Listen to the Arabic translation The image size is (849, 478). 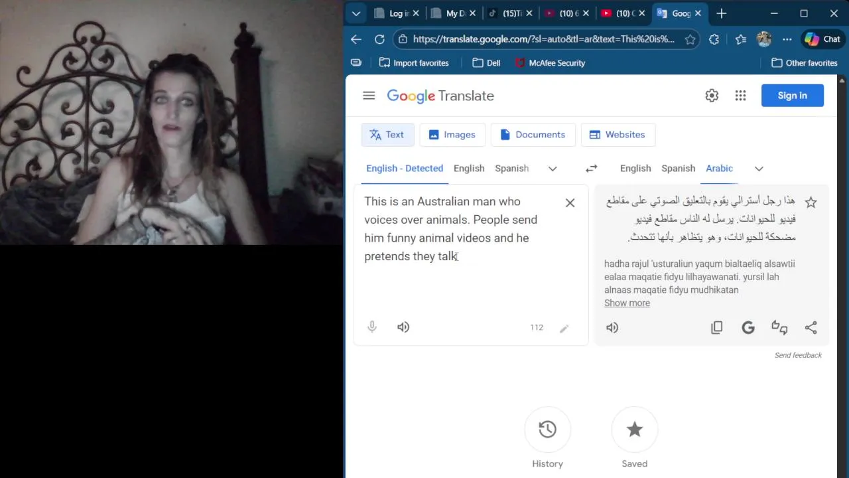pyautogui.click(x=612, y=327)
